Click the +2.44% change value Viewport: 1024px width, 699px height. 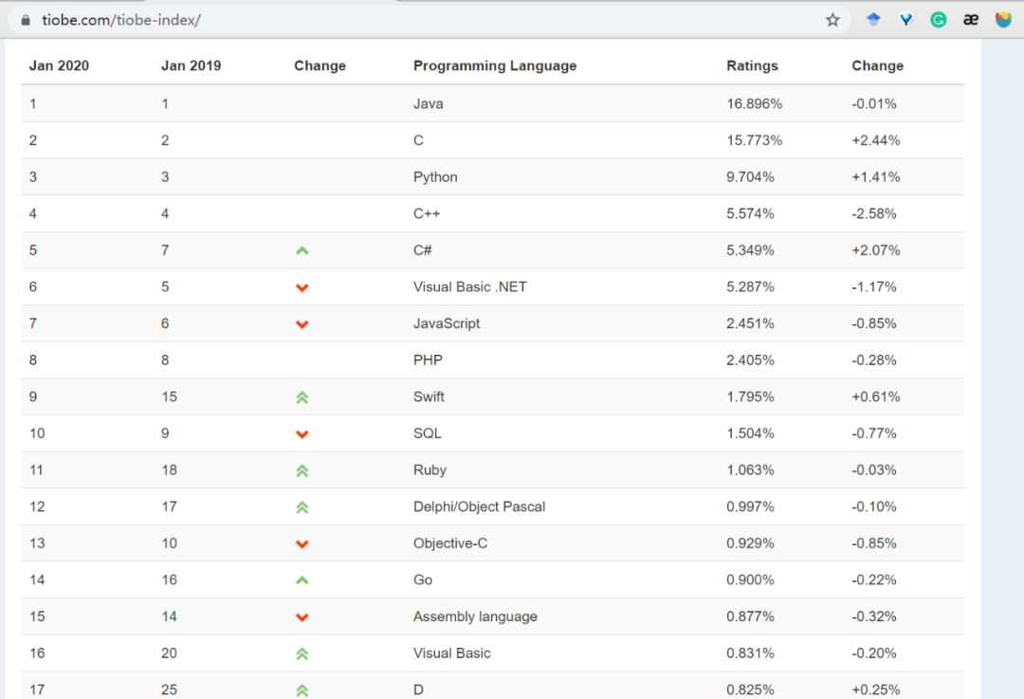(876, 140)
